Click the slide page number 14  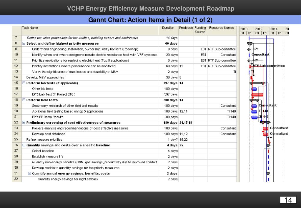(288, 200)
